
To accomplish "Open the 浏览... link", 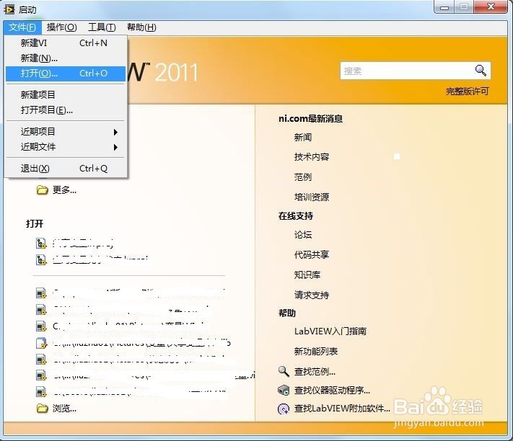I will tap(64, 409).
